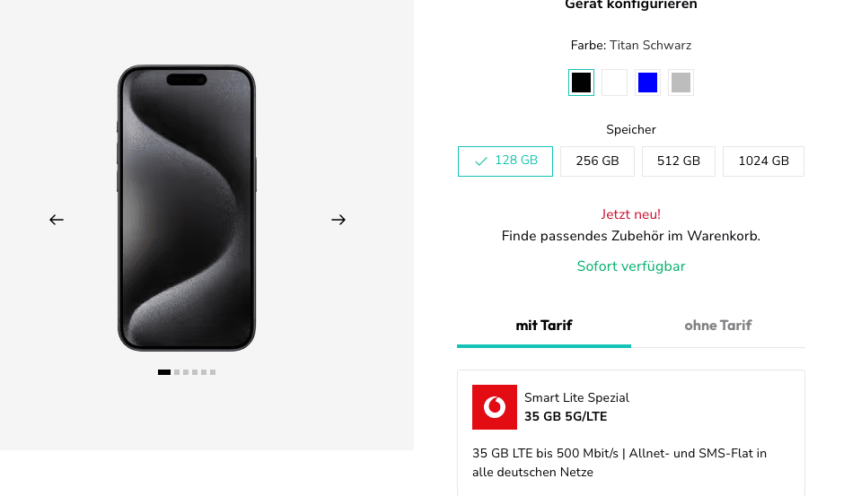
Task: Show previous phone image with left arrow
Action: coord(57,220)
